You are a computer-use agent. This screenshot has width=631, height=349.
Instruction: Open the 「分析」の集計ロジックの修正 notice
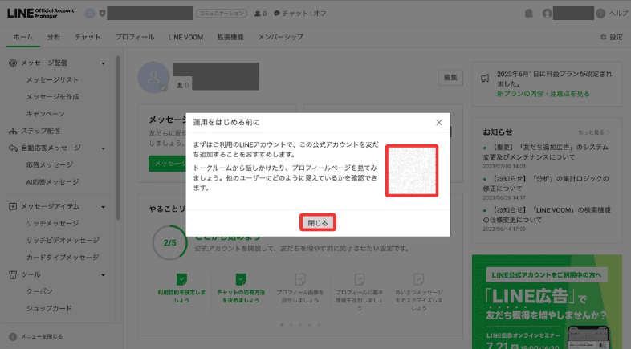[547, 184]
